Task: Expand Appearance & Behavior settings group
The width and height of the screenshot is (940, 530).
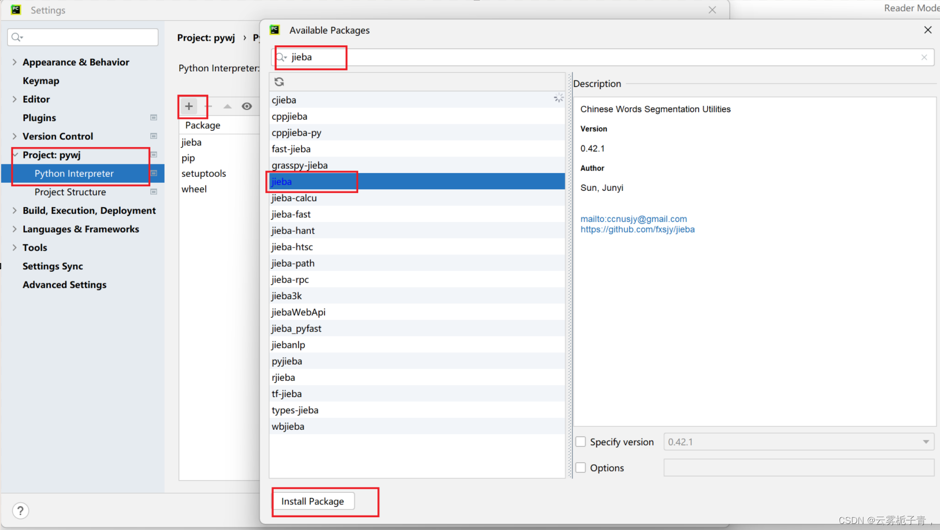Action: [x=14, y=62]
